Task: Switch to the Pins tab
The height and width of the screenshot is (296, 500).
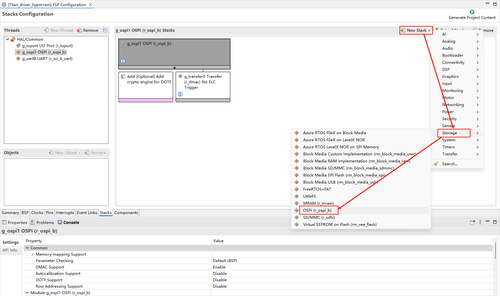Action: (x=49, y=213)
